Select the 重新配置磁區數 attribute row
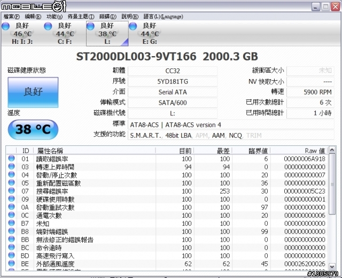342x278 pixels. 167,183
